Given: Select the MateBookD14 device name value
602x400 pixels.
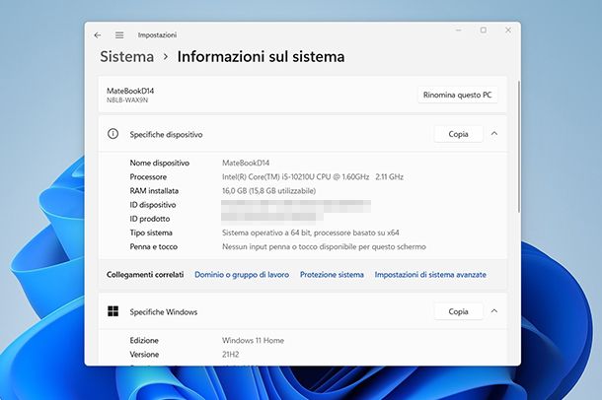Looking at the screenshot, I should 246,163.
